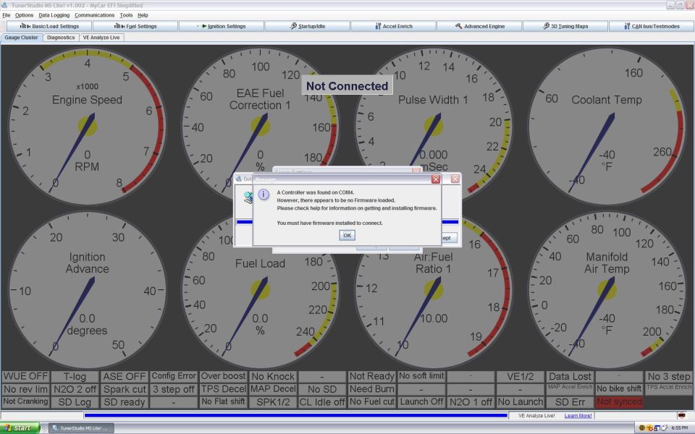Click the No bike shift indicator

619,389
